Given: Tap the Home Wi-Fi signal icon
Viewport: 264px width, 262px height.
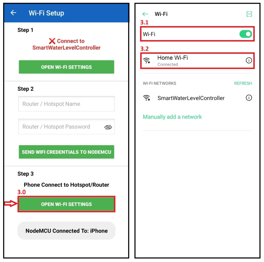Looking at the screenshot, I should tap(146, 60).
